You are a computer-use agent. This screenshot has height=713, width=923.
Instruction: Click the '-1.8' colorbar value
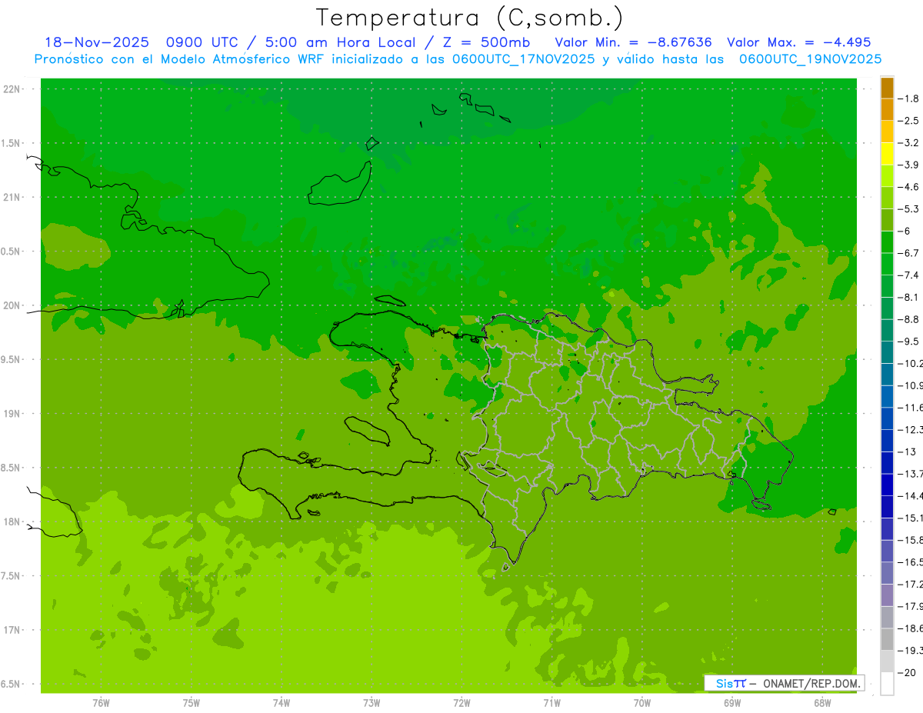pyautogui.click(x=910, y=98)
